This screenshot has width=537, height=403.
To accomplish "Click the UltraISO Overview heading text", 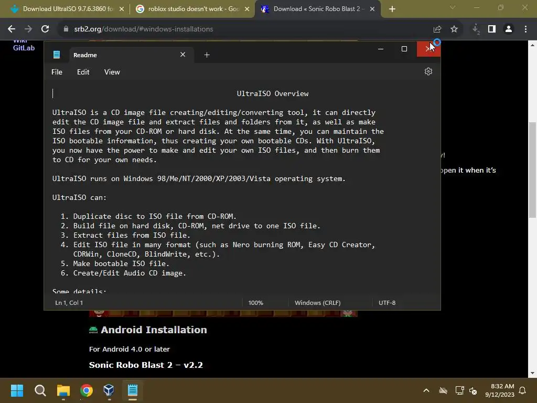I will [273, 93].
